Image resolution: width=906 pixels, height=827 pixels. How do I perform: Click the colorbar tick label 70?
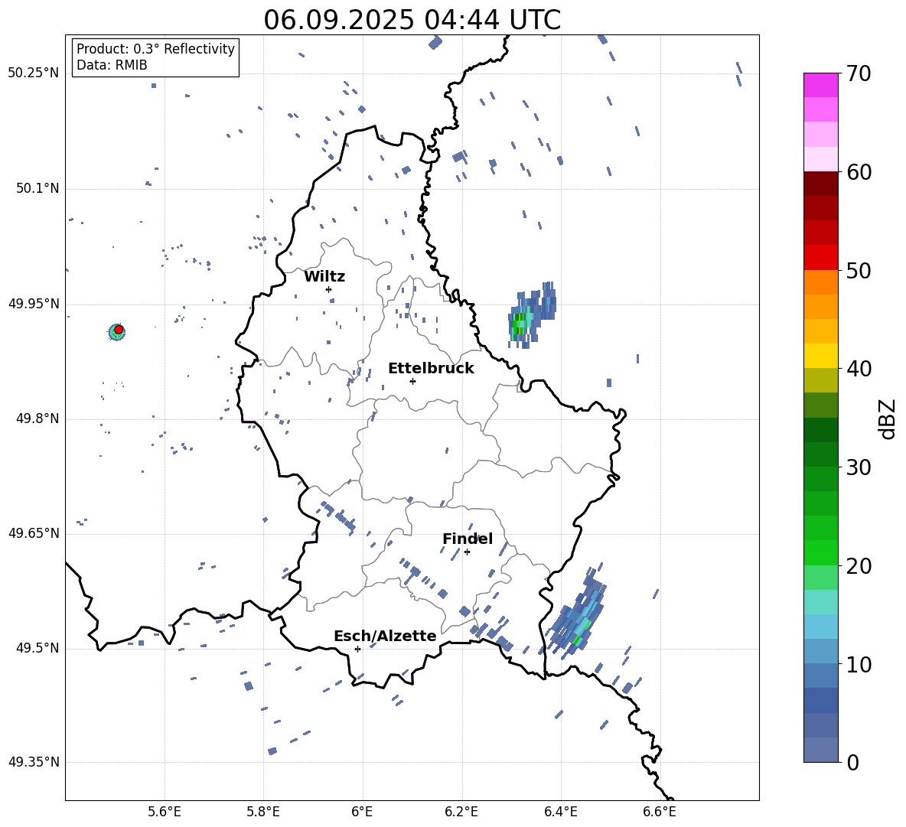(859, 74)
